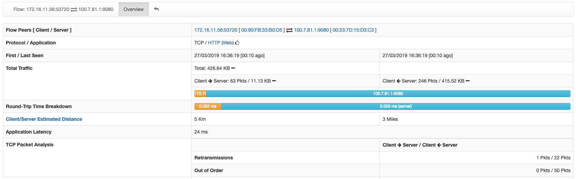Click the trend dash icon after Total: 426.64 KB
Screen dimensions: 576x179
pyautogui.click(x=233, y=68)
